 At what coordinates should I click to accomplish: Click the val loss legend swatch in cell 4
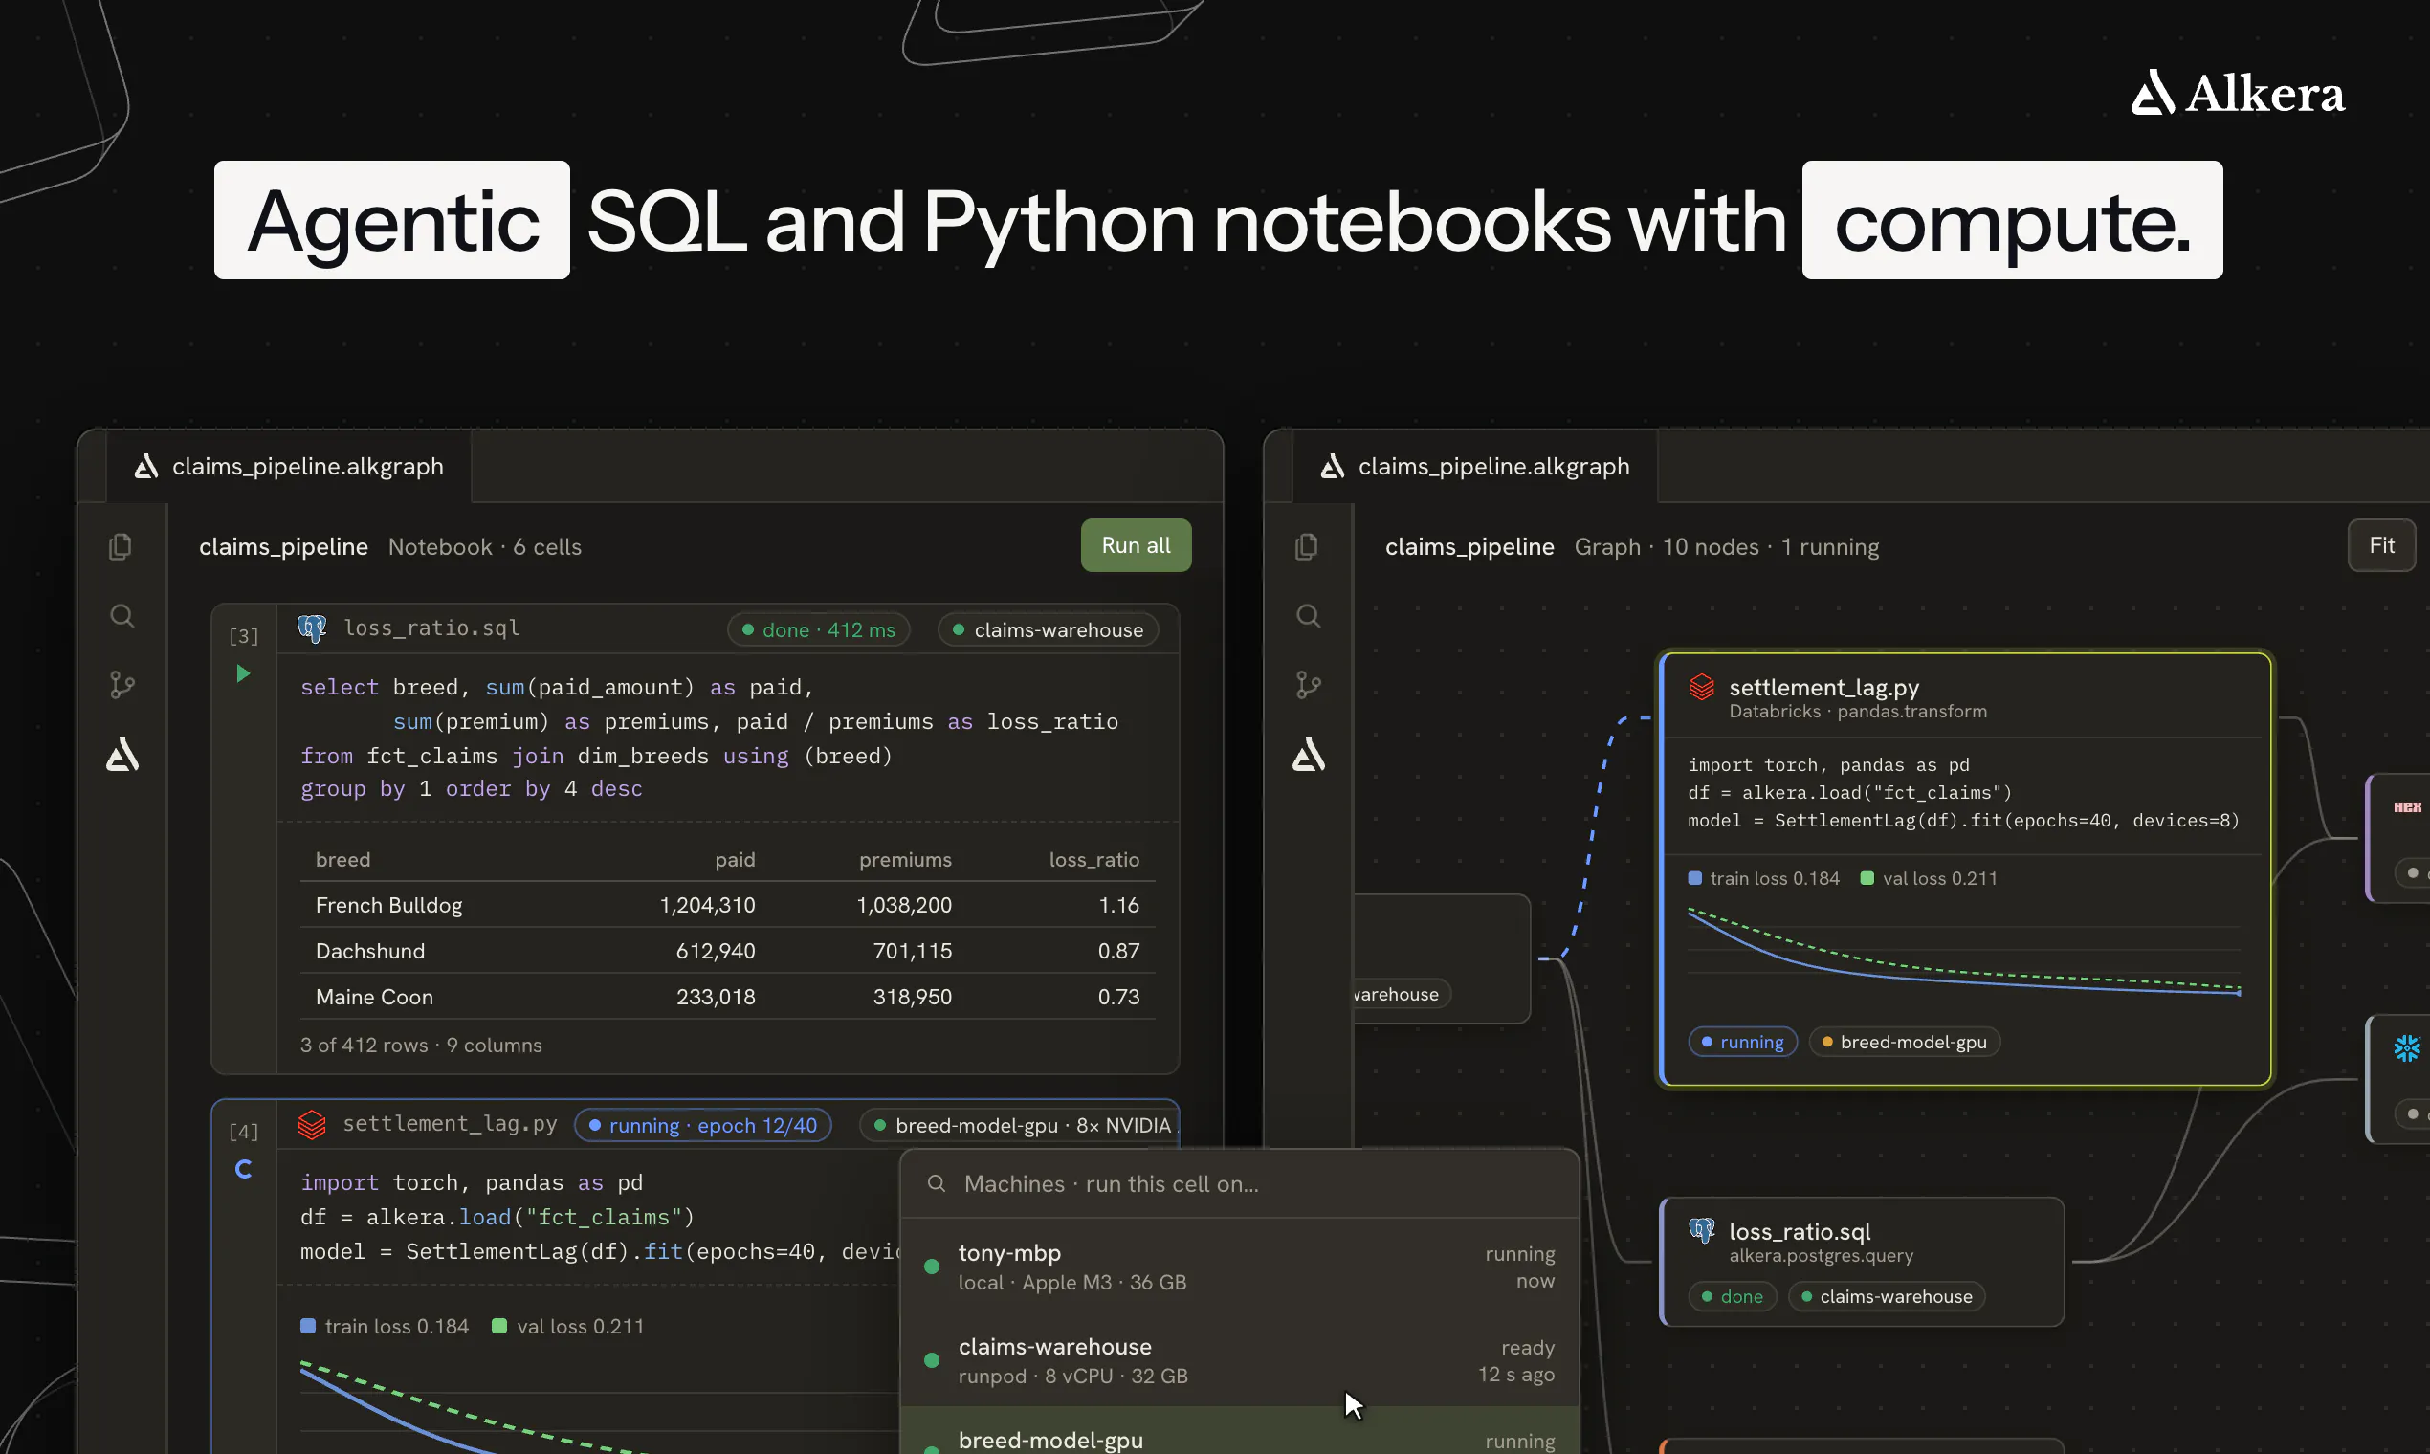[x=498, y=1326]
